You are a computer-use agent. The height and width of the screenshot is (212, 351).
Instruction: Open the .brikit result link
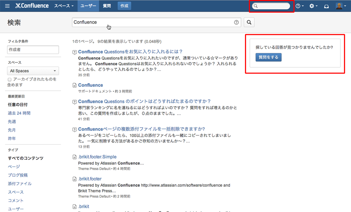click(x=83, y=207)
